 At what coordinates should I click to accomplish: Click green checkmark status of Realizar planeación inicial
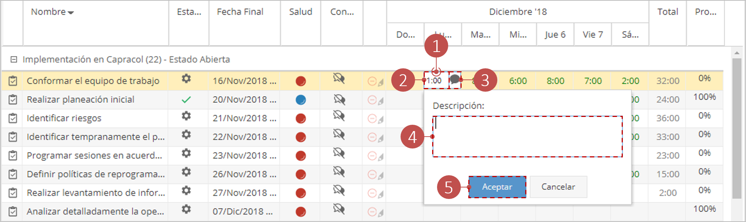coord(186,99)
